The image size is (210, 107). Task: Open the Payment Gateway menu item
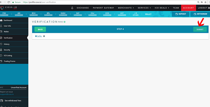pyautogui.click(x=103, y=8)
